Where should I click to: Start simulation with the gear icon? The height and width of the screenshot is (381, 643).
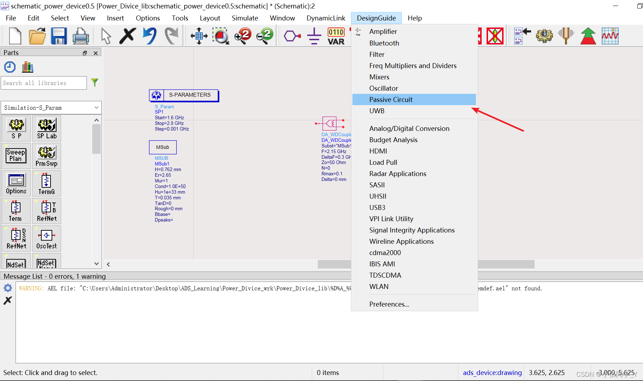point(544,36)
